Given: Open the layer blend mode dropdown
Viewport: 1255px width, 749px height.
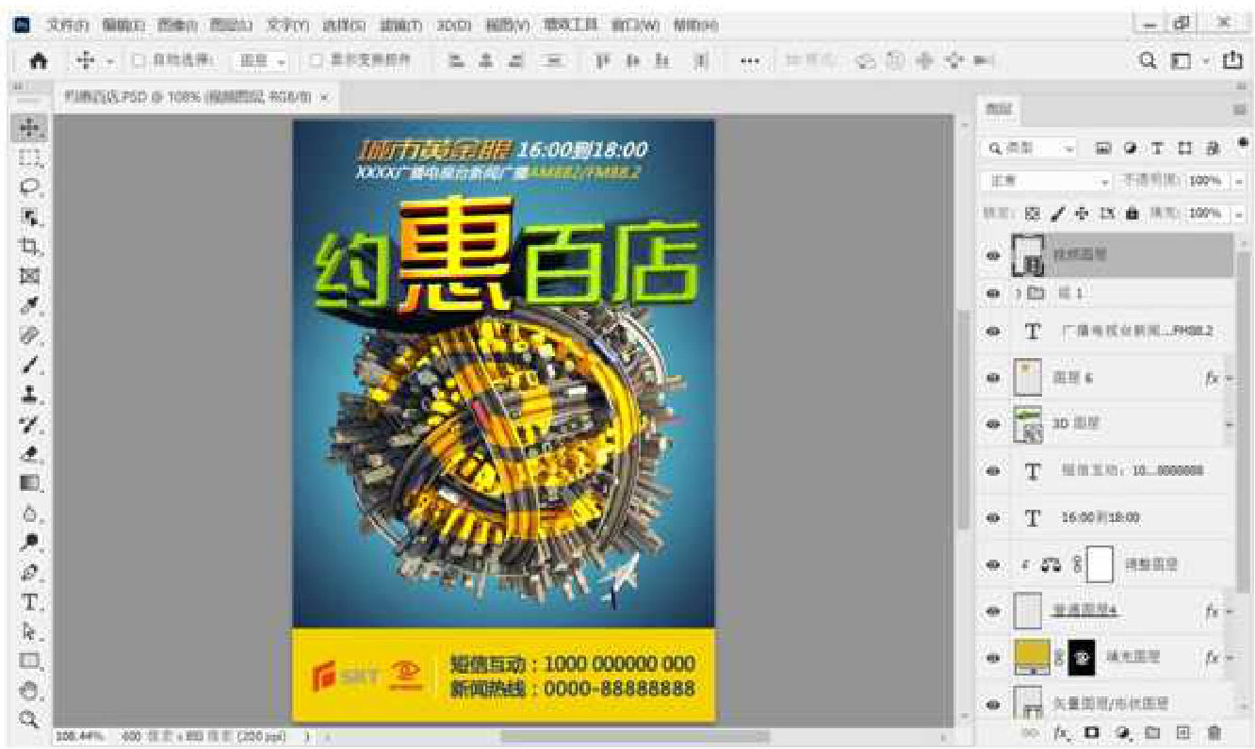Looking at the screenshot, I should [1046, 181].
